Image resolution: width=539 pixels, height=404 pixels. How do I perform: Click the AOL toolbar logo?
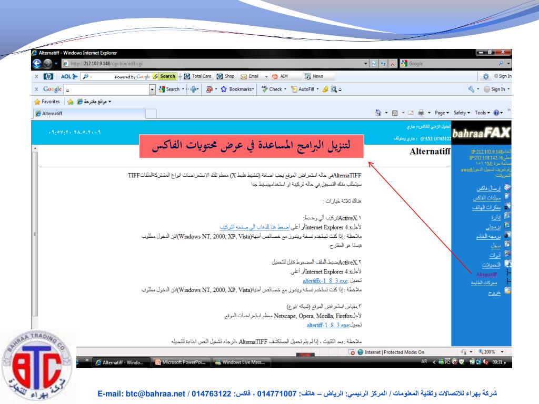(68, 76)
